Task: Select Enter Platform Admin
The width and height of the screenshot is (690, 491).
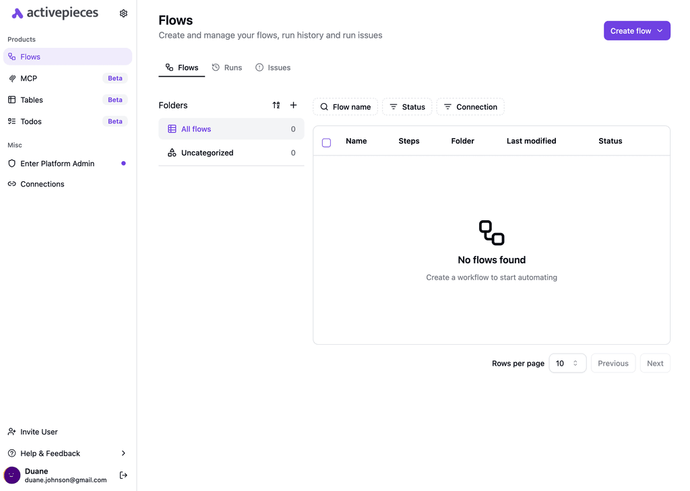Action: 68,164
